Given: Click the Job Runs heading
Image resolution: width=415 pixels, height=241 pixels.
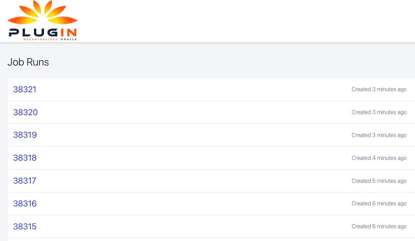Looking at the screenshot, I should [28, 62].
